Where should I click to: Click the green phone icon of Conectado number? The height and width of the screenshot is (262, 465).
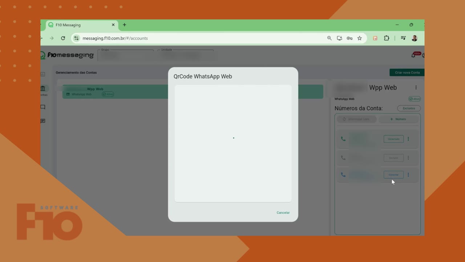[x=343, y=139]
